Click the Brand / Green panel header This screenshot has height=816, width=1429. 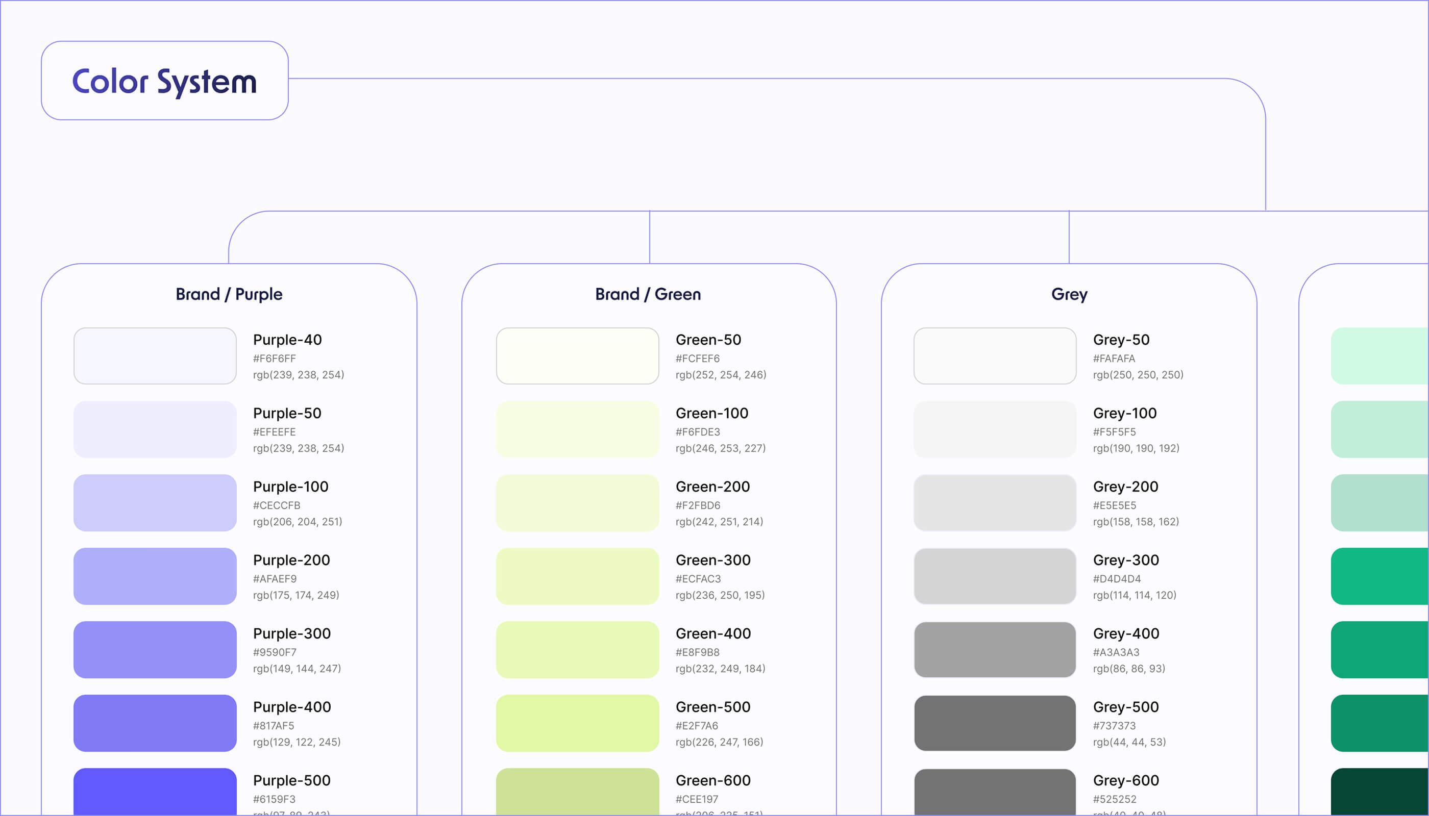(x=648, y=294)
